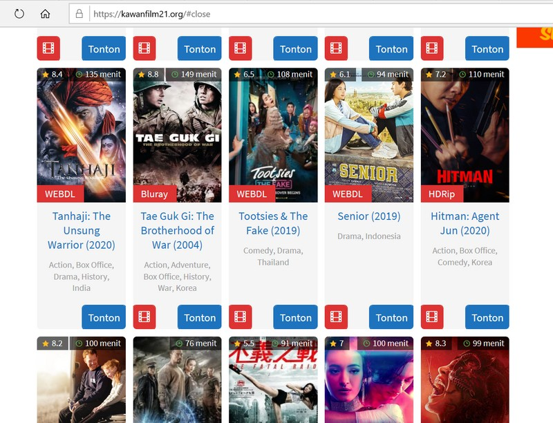Open the poster rated 8.2 with 100 menit

(81, 379)
